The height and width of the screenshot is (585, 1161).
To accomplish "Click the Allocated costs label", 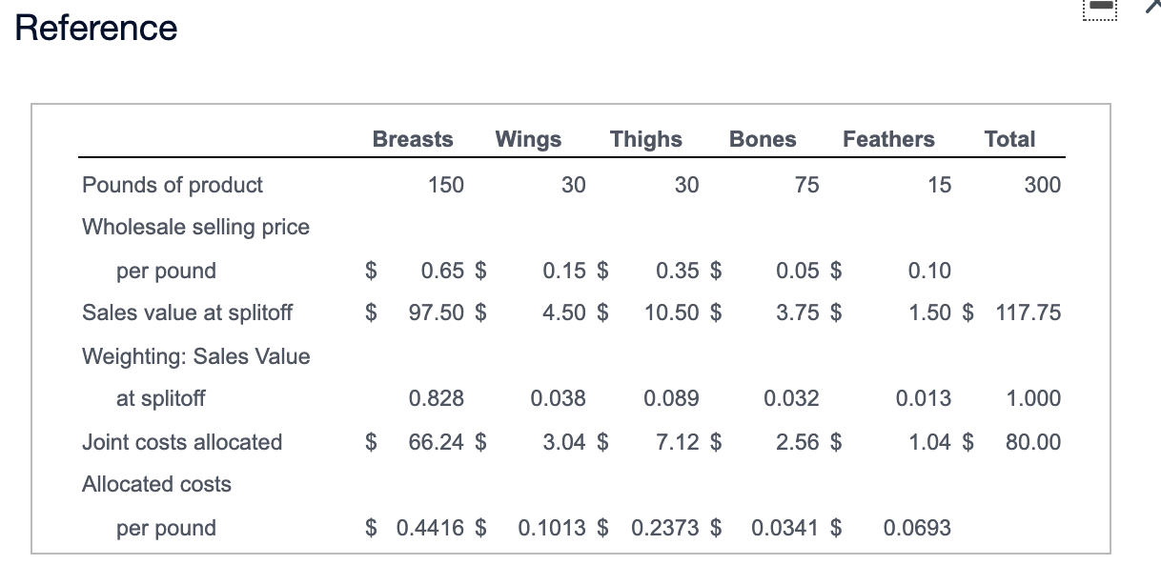I will [155, 484].
